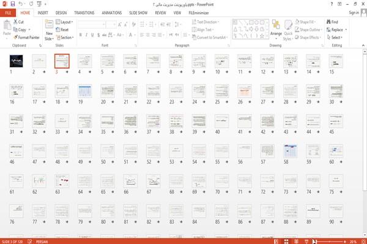Open the Section dropdown
The width and height of the screenshot is (367, 244).
[65, 37]
